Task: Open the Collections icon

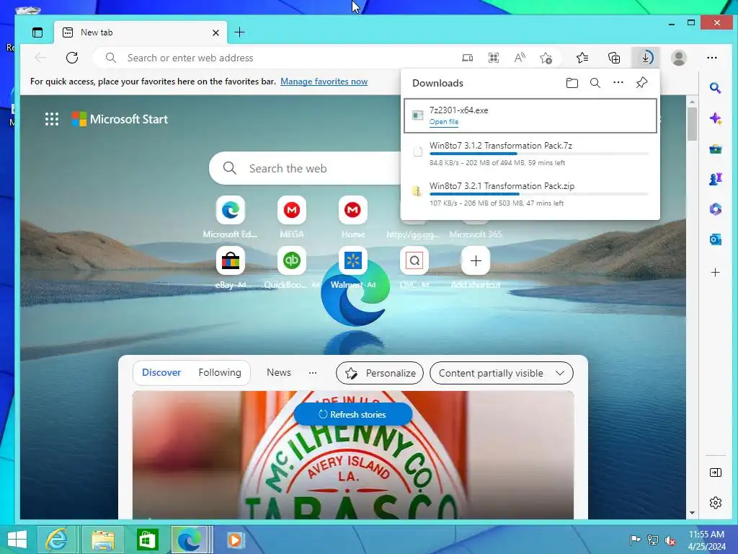Action: [x=614, y=58]
